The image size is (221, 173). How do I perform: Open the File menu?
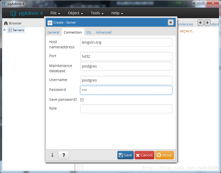pos(55,13)
